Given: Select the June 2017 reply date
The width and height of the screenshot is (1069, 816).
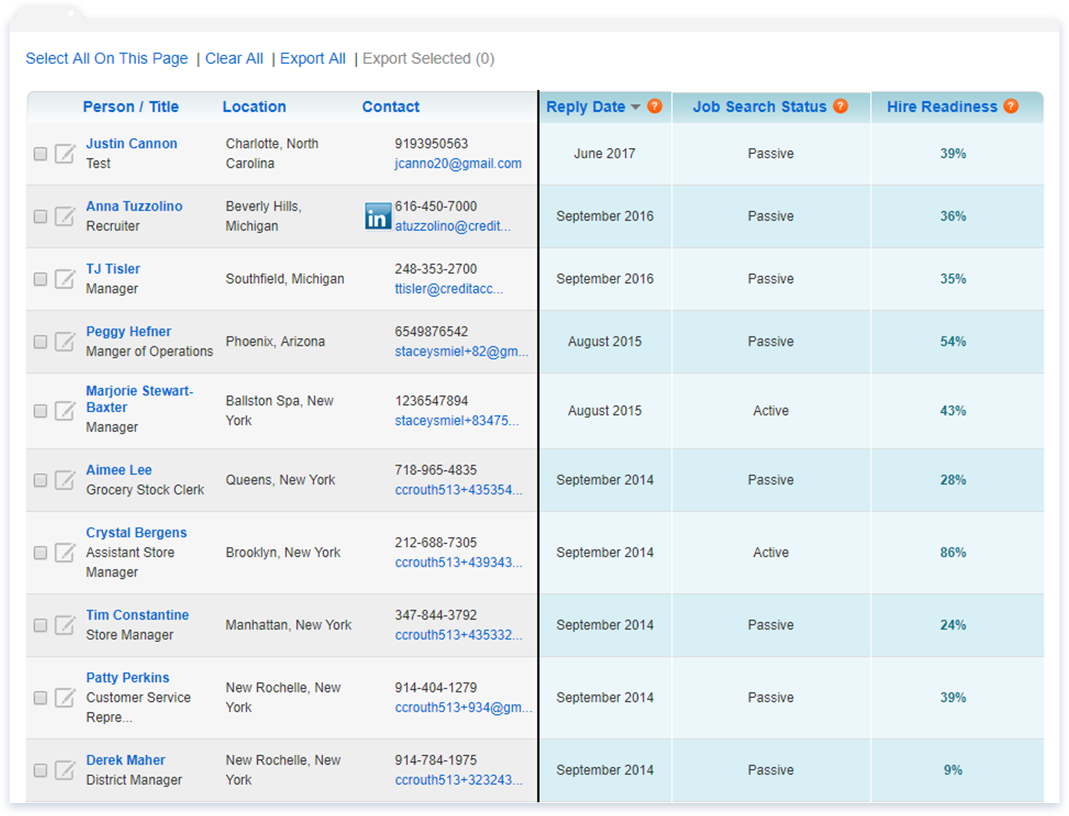Looking at the screenshot, I should point(605,154).
